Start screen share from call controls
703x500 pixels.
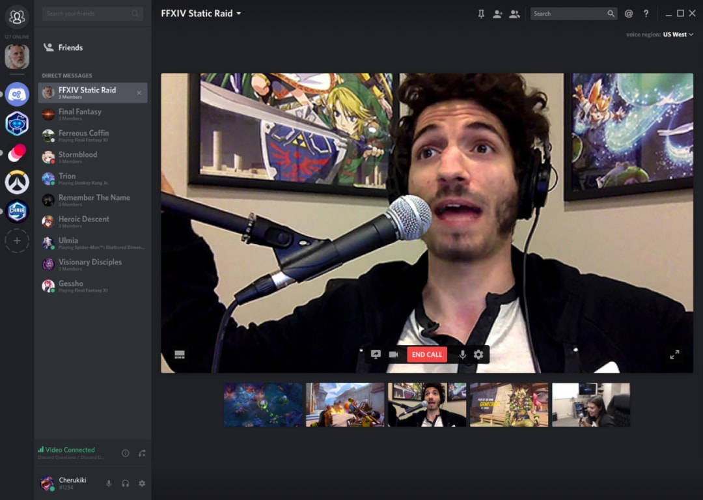tap(376, 354)
